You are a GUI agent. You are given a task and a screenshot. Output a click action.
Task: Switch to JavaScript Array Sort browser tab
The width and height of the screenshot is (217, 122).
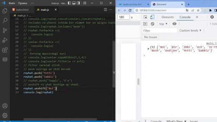pyautogui.click(x=132, y=4)
